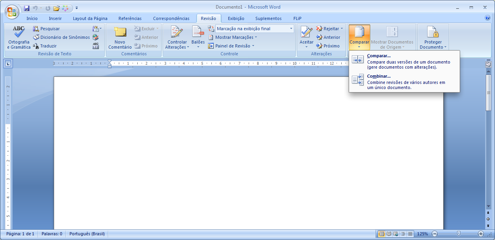Undo last action in Quick Access Toolbar
Image resolution: width=495 pixels, height=240 pixels.
coord(35,8)
